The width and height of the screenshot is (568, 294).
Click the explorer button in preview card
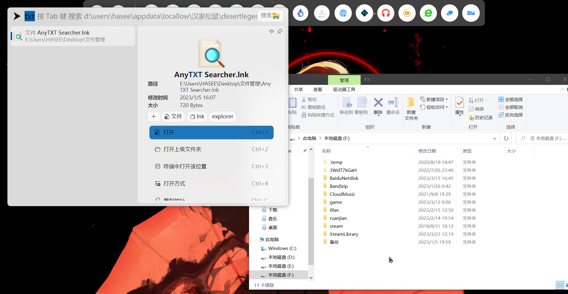[x=222, y=117]
